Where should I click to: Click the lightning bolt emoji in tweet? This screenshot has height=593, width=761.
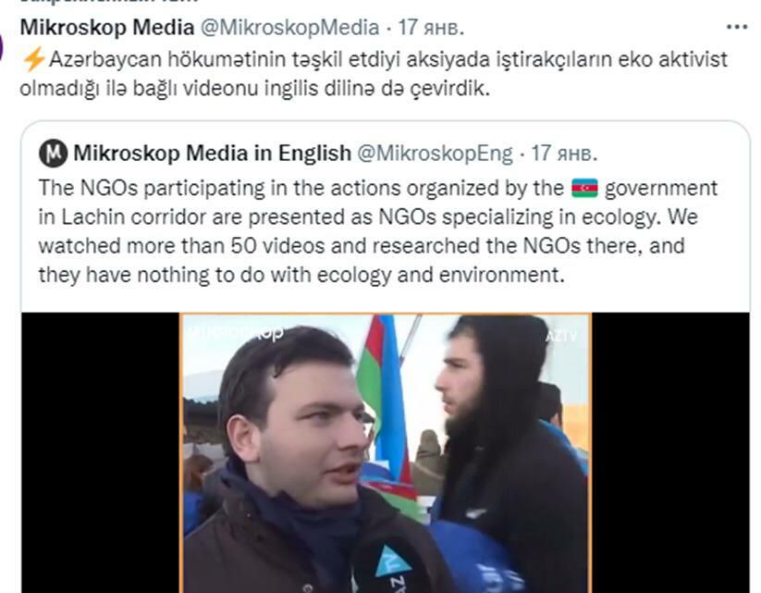tap(33, 60)
